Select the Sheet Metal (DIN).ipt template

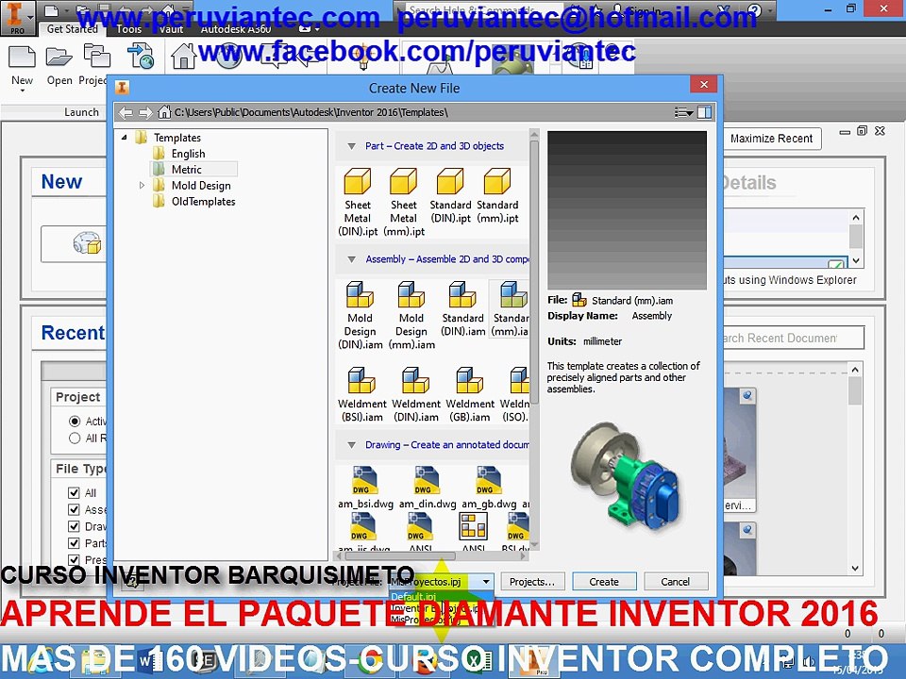pyautogui.click(x=358, y=202)
